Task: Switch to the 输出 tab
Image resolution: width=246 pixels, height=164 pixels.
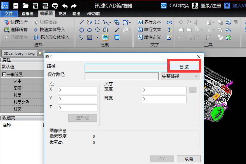Action: [x=76, y=14]
